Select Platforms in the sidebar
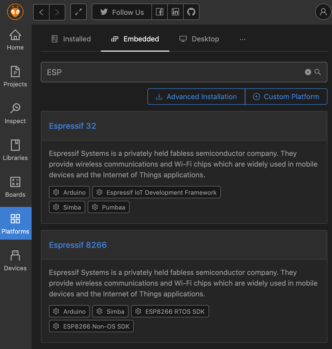Screen dimensions: 332x349 [15, 223]
